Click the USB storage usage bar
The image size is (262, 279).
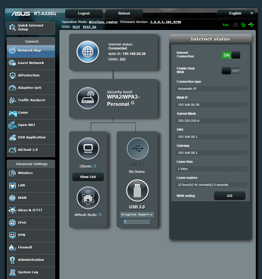point(137,221)
